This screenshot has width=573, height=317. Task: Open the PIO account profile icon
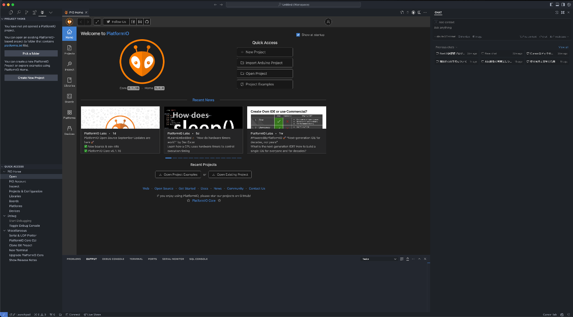(328, 22)
